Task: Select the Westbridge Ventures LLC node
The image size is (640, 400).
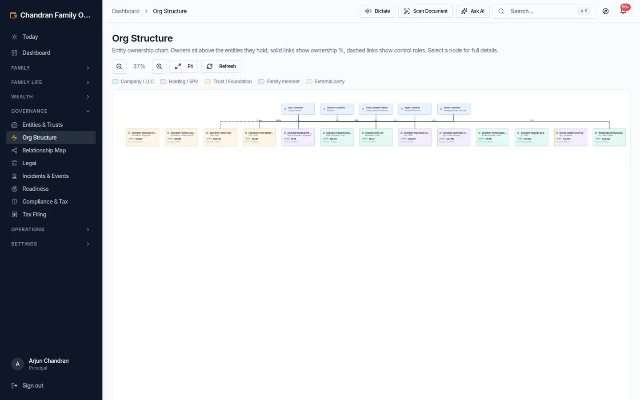Action: tap(609, 137)
